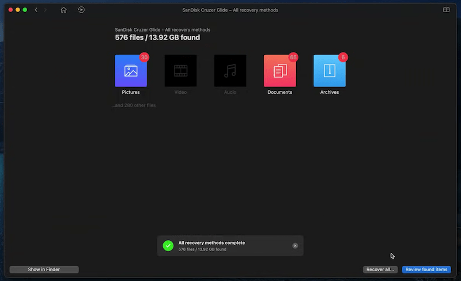Viewport: 461px width, 281px height.
Task: Open the Archives category icon
Action: [x=329, y=71]
